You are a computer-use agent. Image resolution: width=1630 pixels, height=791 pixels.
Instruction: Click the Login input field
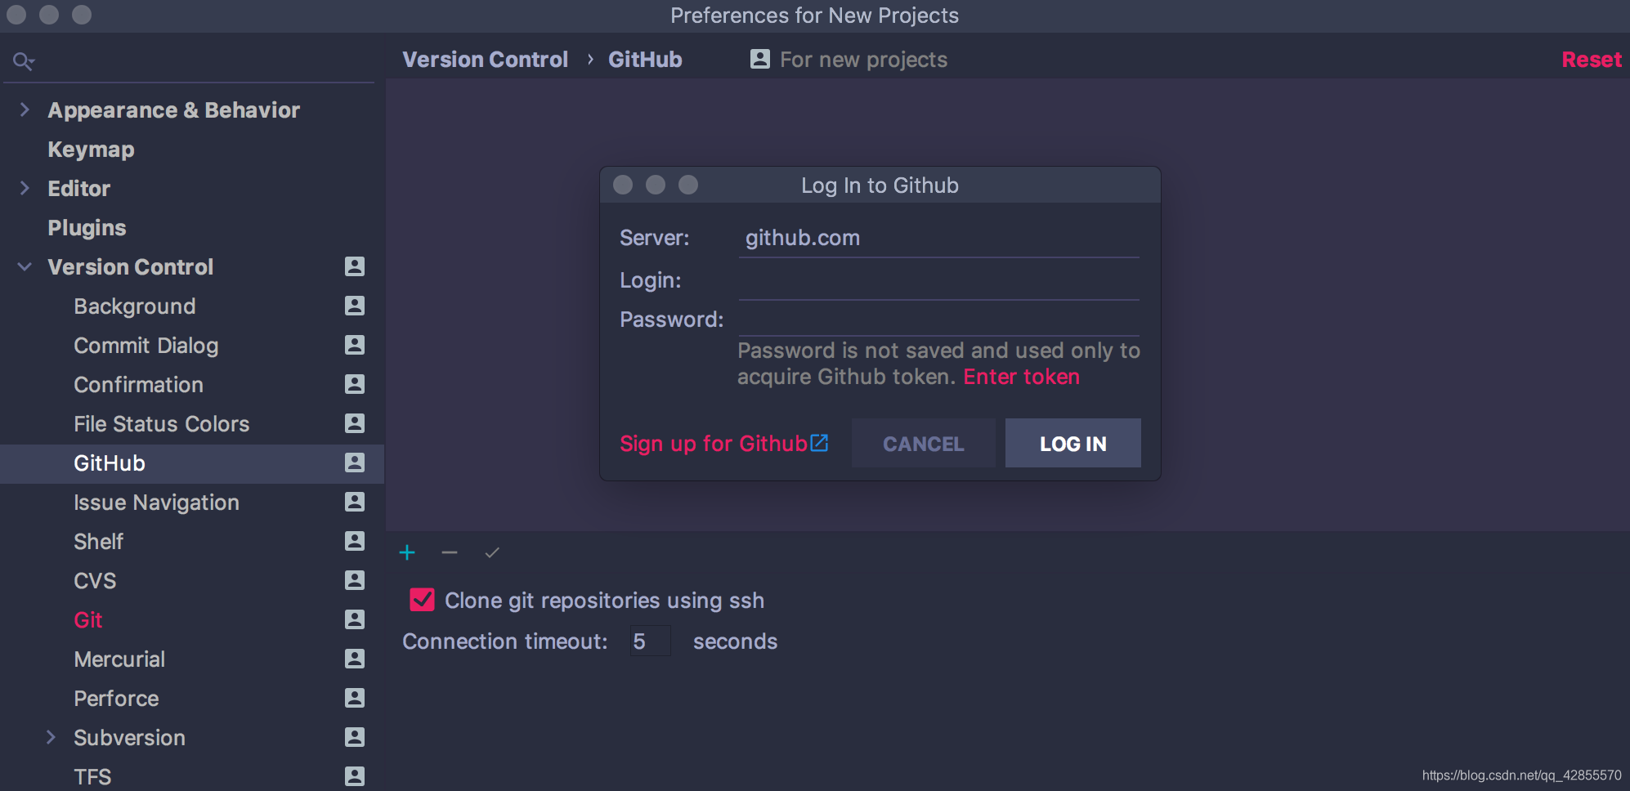click(938, 281)
